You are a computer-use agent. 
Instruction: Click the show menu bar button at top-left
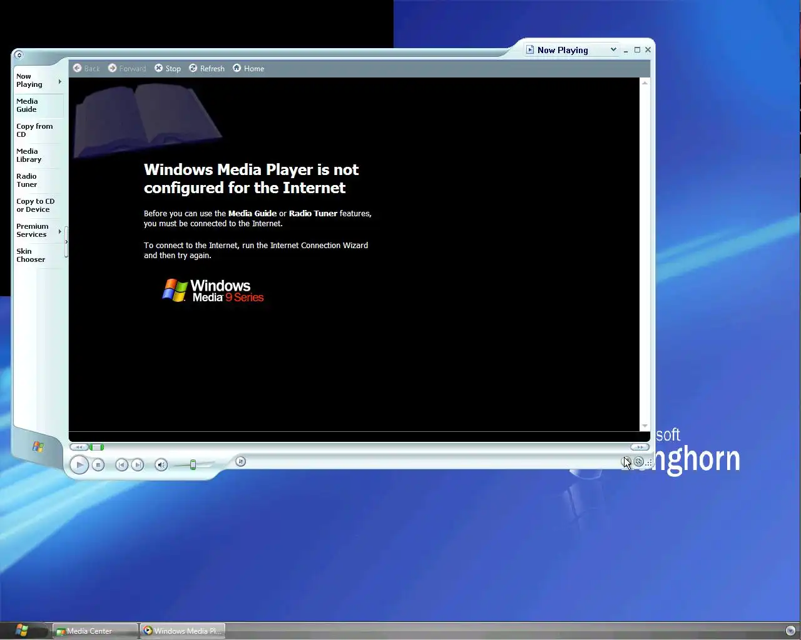[x=19, y=55]
